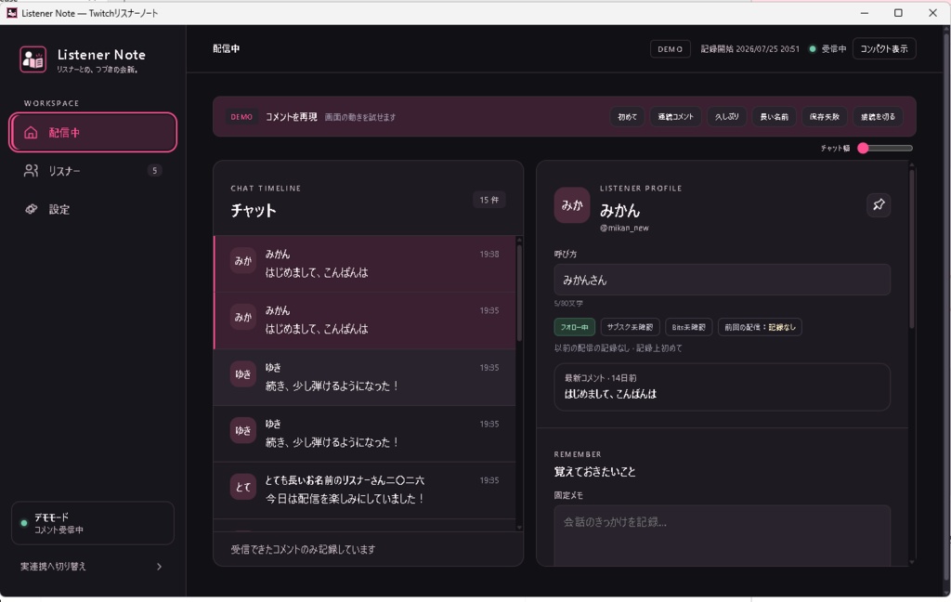This screenshot has width=951, height=602.
Task: Open the 設定 page in the sidebar
Action: 93,209
